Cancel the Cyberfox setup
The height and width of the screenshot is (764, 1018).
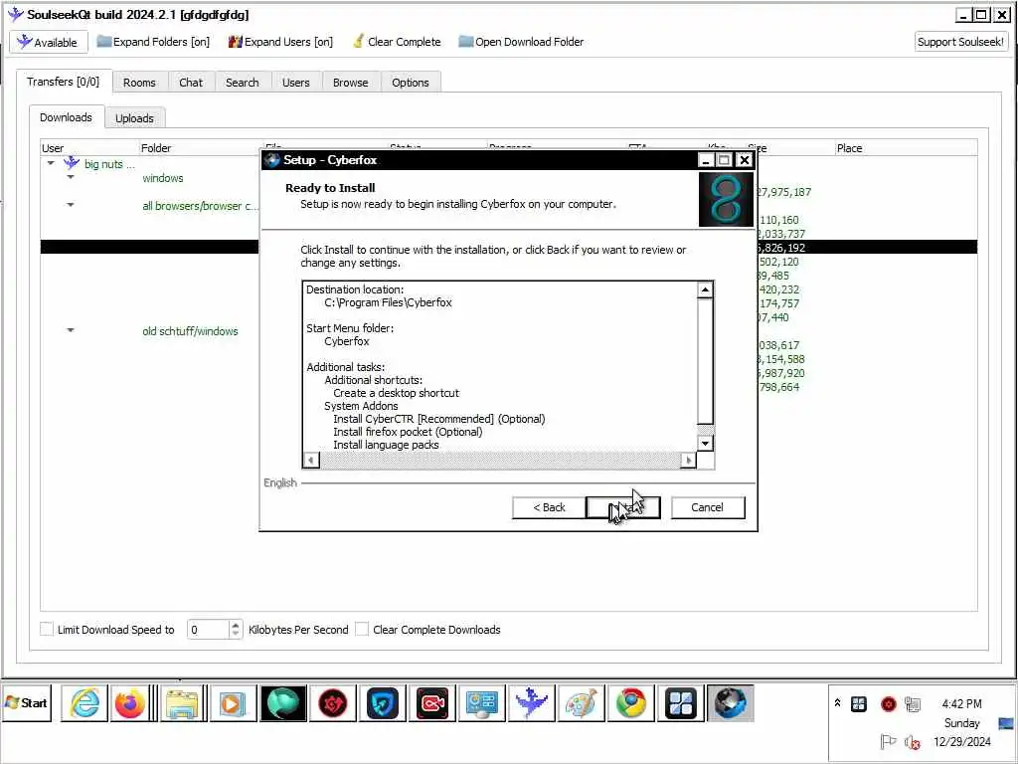[x=707, y=507]
